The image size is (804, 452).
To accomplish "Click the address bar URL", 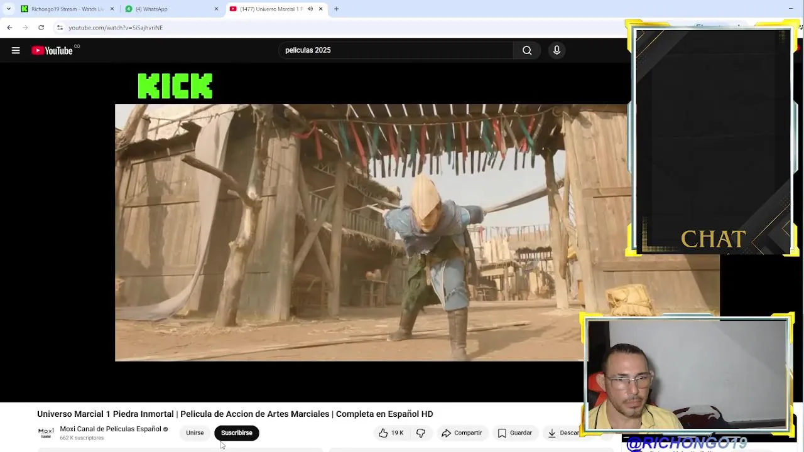I will [116, 28].
